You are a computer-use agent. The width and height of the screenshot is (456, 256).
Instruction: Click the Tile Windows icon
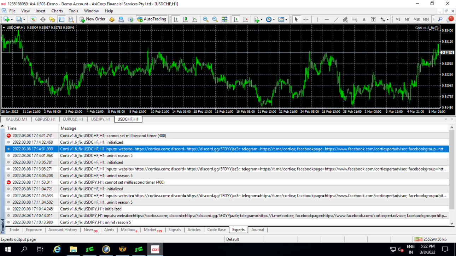pos(224,19)
